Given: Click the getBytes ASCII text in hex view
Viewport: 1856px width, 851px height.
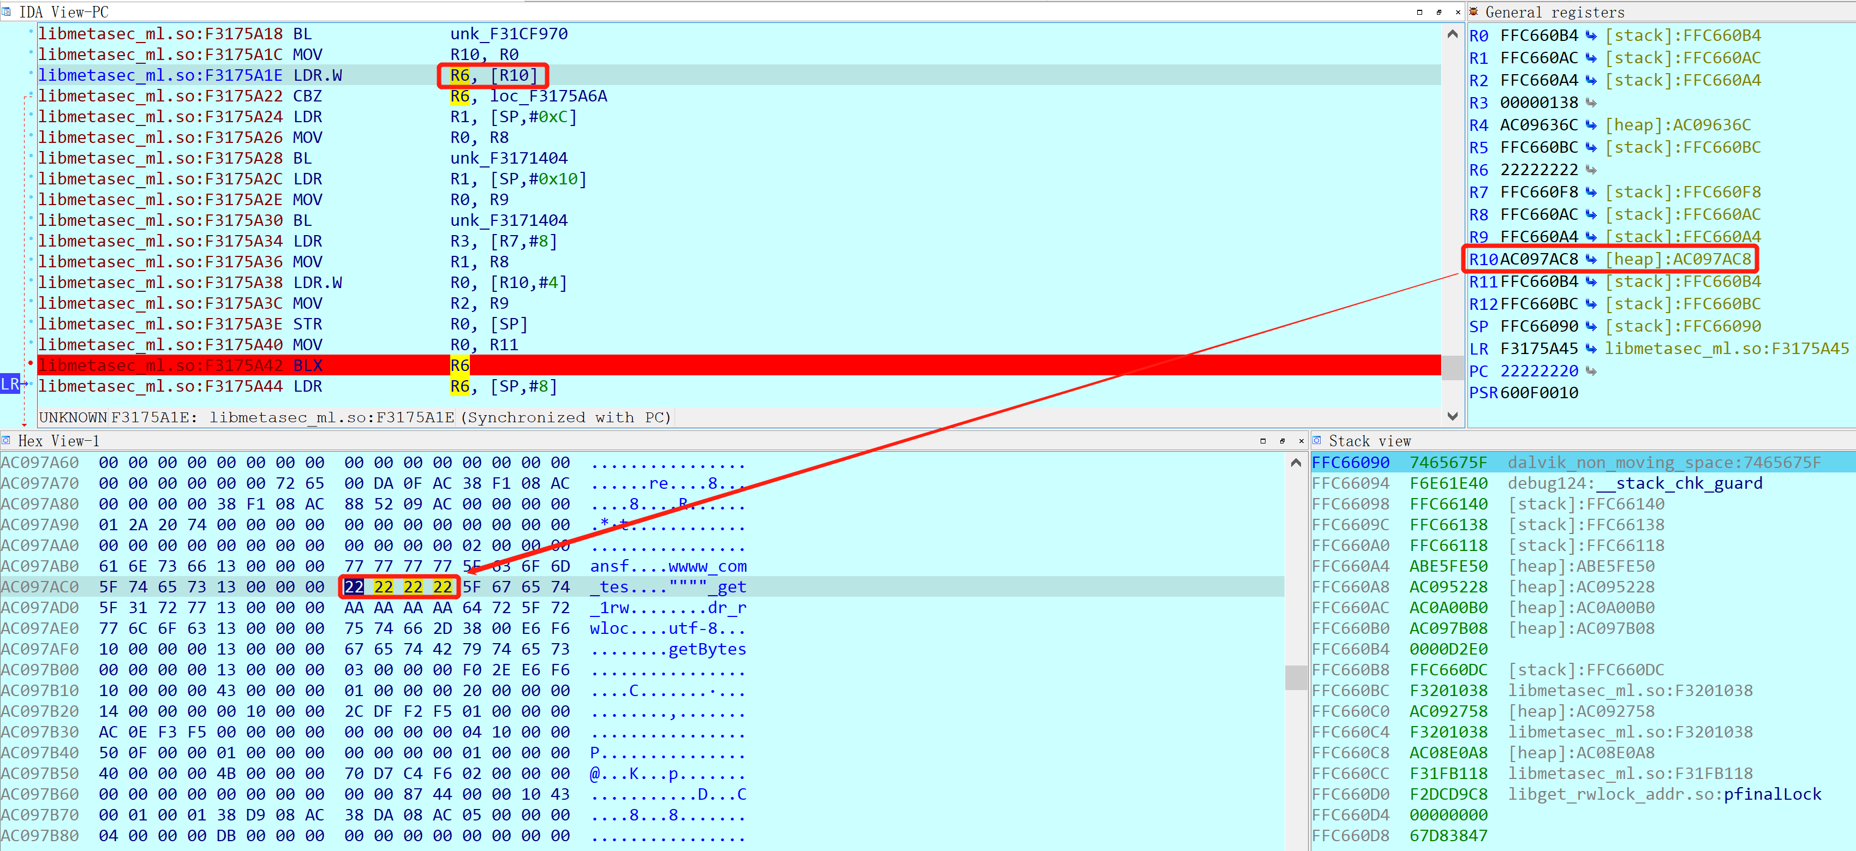Looking at the screenshot, I should point(707,649).
